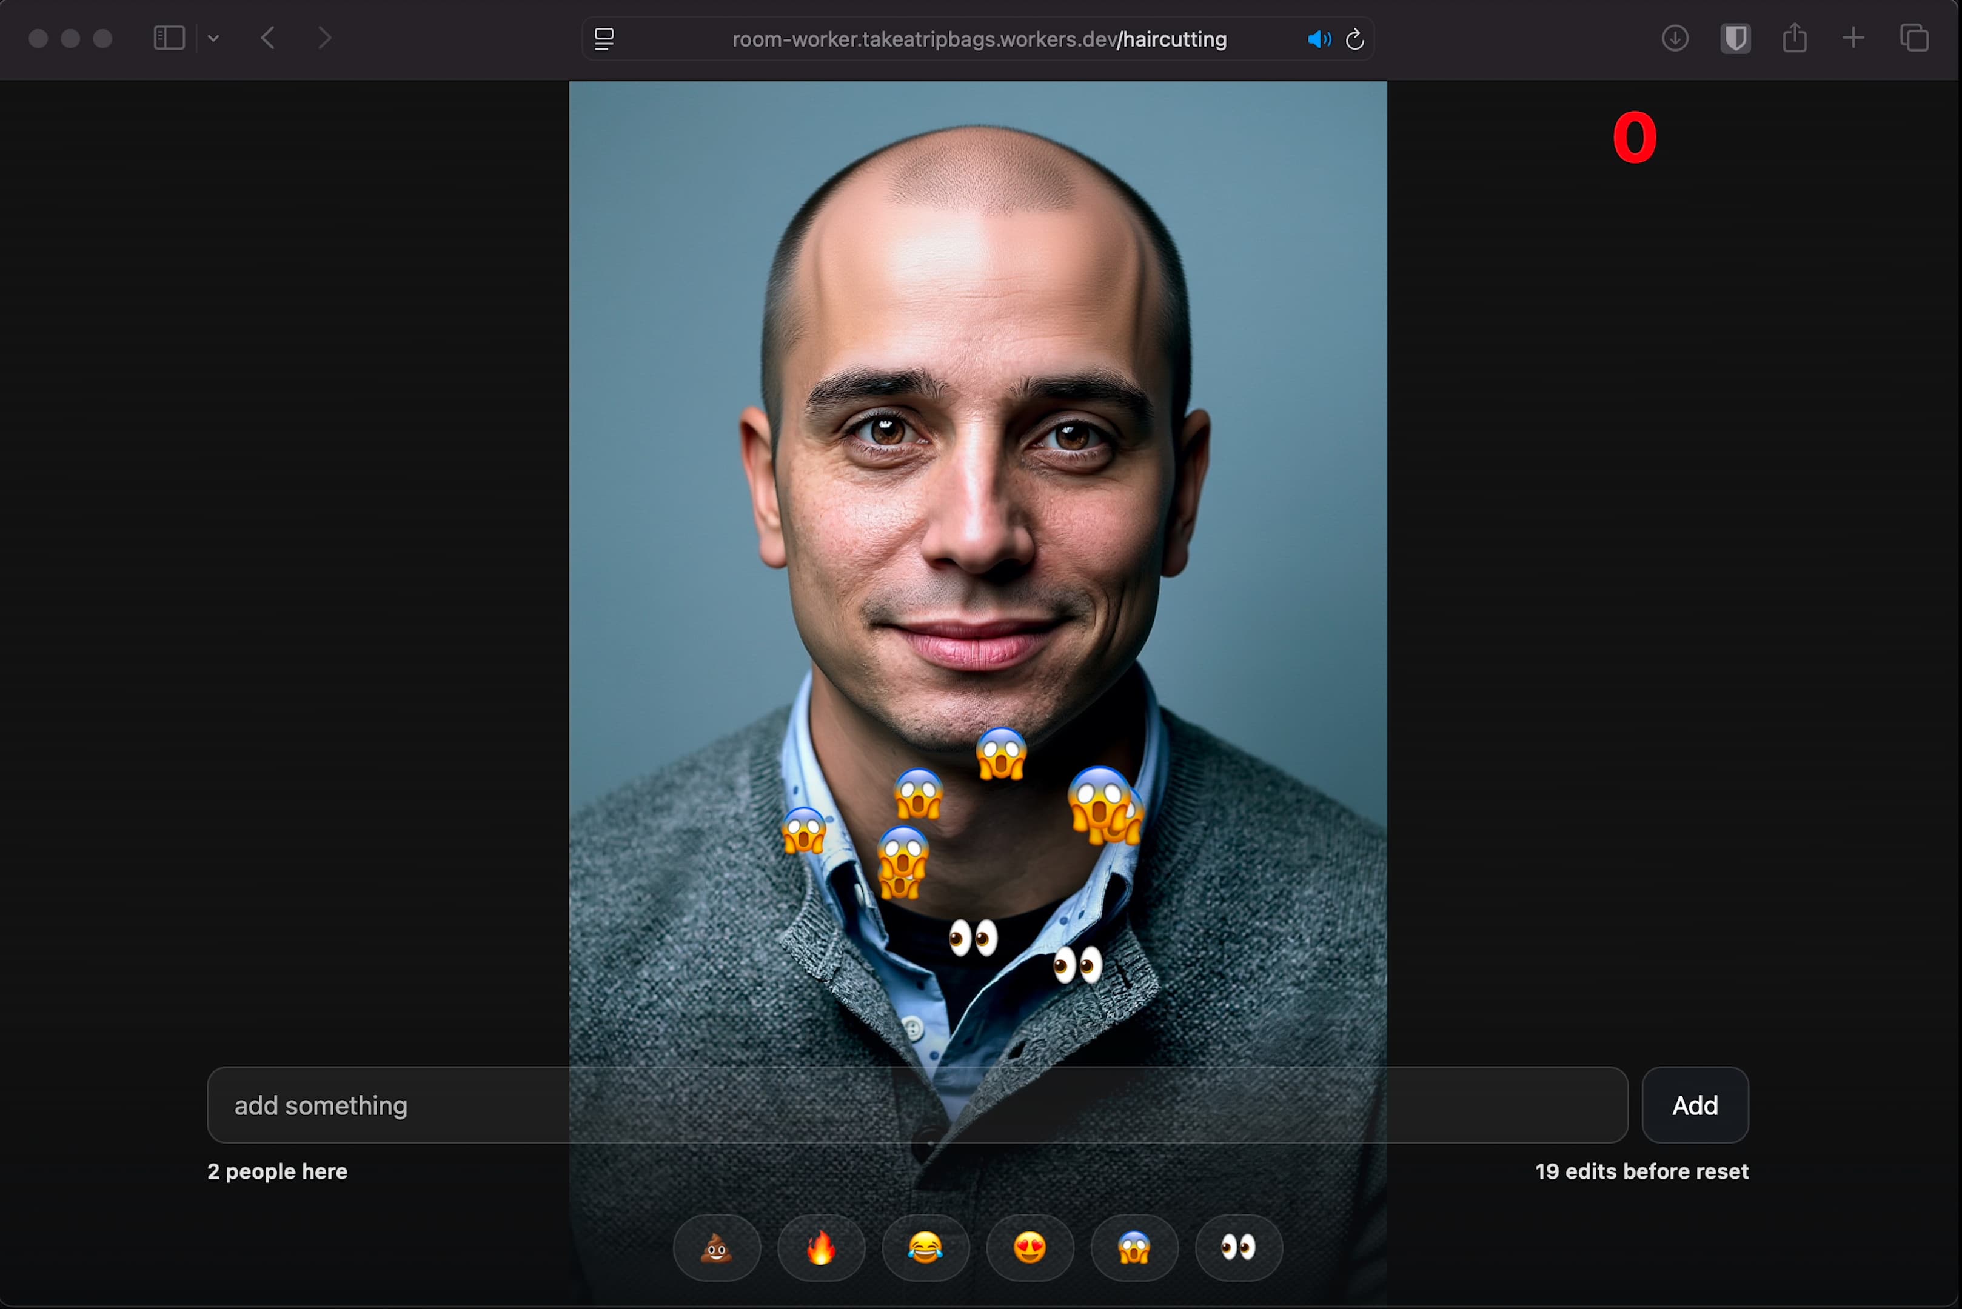Image resolution: width=1962 pixels, height=1309 pixels.
Task: Open a new tab with plus
Action: click(x=1853, y=38)
